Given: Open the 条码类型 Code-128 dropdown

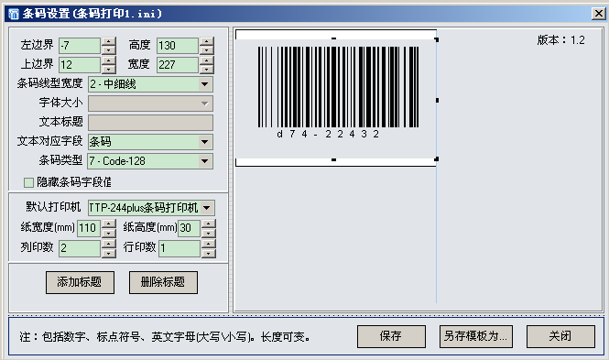Looking at the screenshot, I should coord(205,161).
